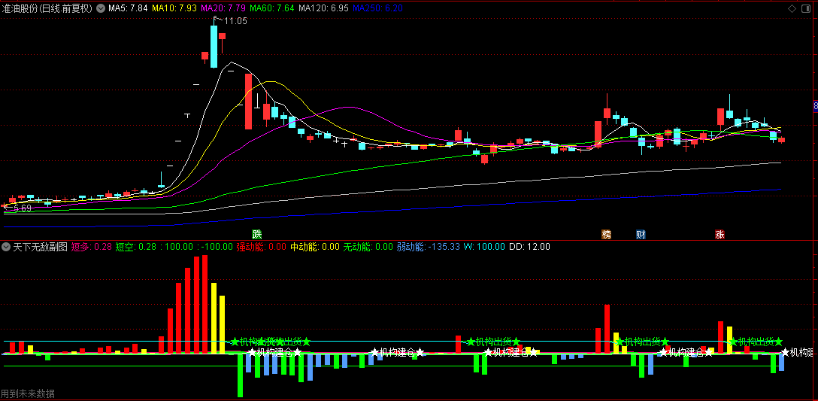
Task: Click the red 涨 event marker
Action: [x=720, y=234]
